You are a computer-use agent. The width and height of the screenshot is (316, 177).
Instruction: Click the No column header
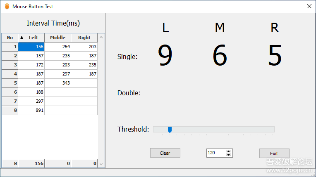pyautogui.click(x=10, y=38)
